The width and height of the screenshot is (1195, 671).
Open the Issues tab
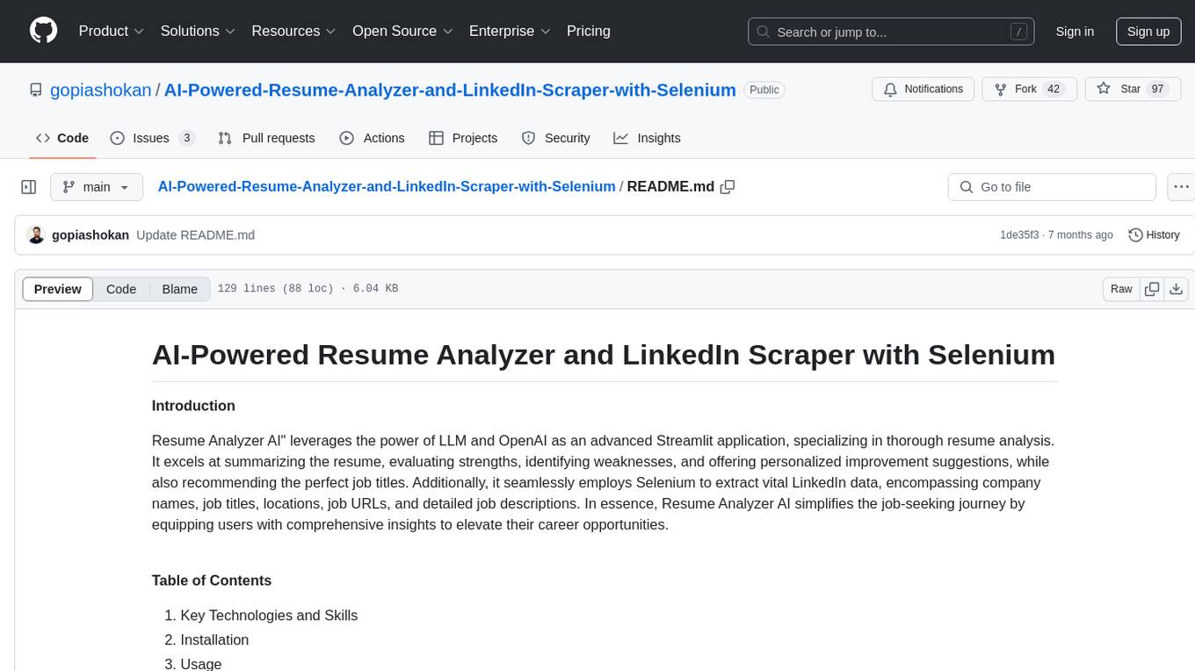[152, 138]
